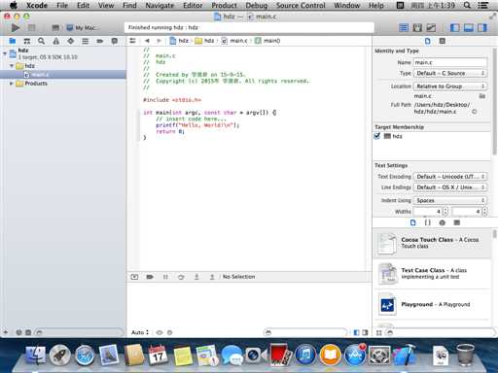The height and width of the screenshot is (373, 498).
Task: Stop the running scheme
Action: pos(31,28)
